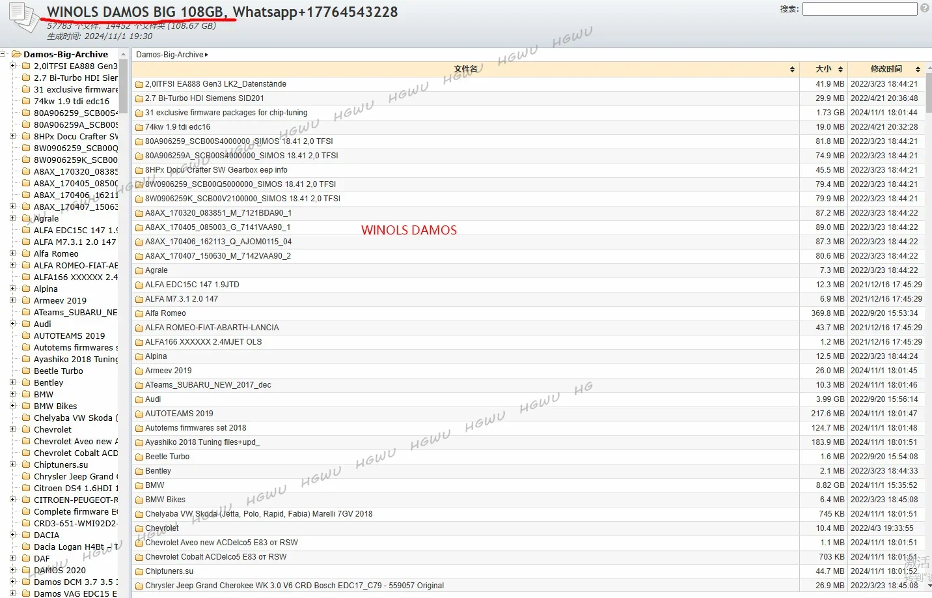Expand the BMW tree node
This screenshot has height=598, width=932.
click(x=12, y=393)
